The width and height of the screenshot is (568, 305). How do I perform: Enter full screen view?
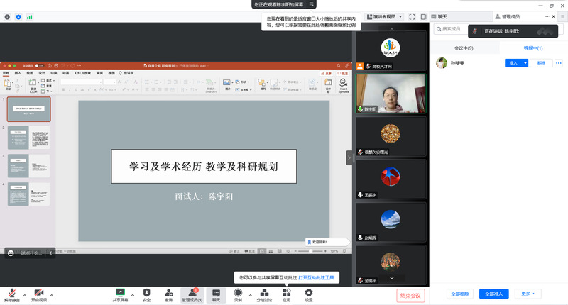point(412,16)
